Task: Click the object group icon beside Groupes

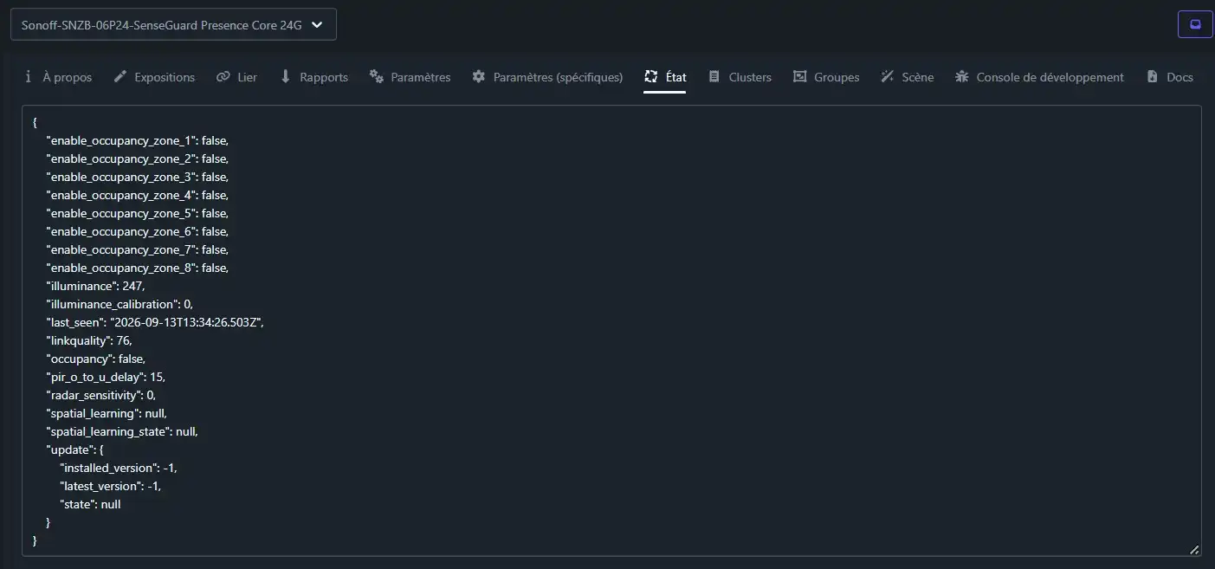Action: tap(800, 77)
